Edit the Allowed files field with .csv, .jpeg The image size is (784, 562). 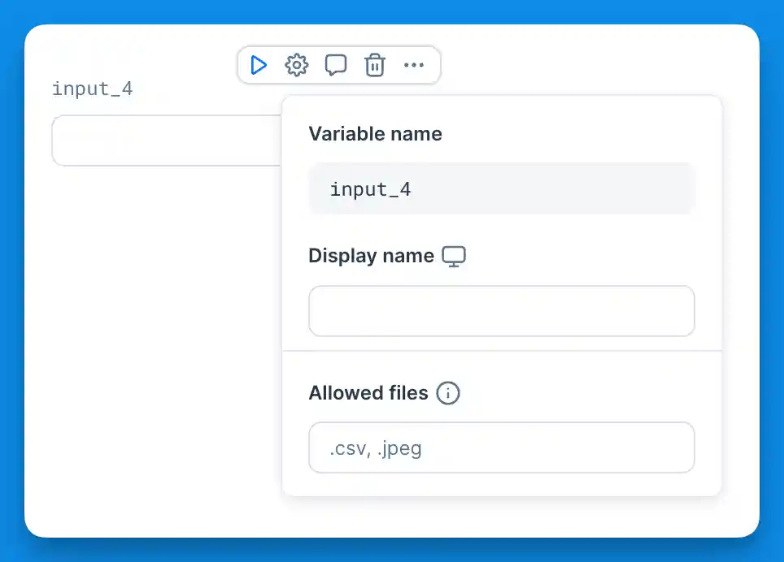501,447
